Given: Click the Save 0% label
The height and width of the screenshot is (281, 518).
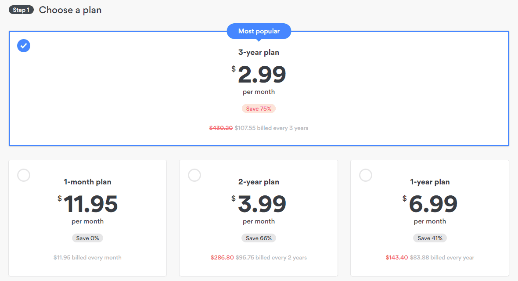Looking at the screenshot, I should coord(87,238).
